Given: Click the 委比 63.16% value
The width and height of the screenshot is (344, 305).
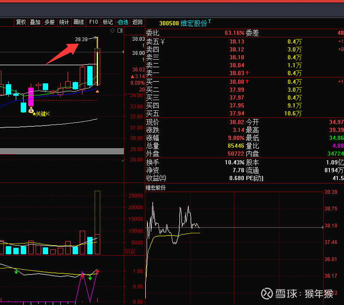Looking at the screenshot, I should 234,33.
